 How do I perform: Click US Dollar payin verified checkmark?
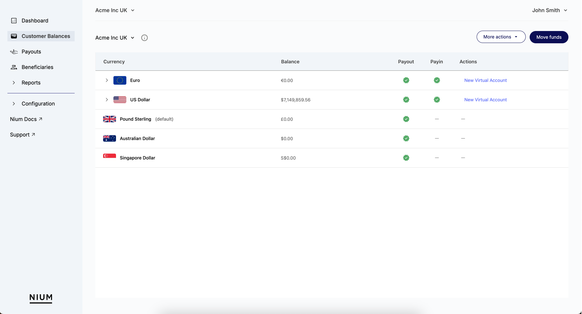[x=437, y=100]
